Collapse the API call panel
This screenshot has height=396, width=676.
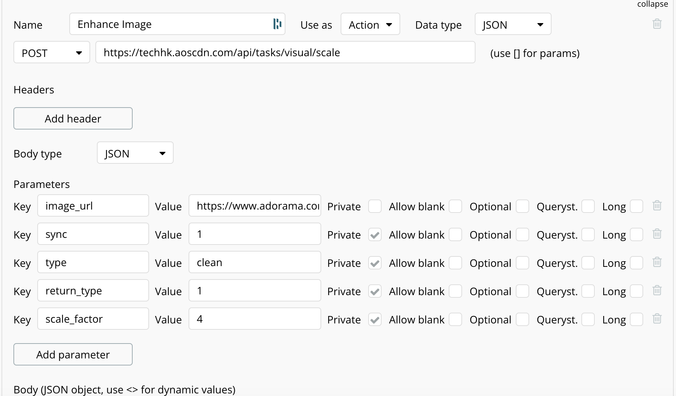point(652,4)
